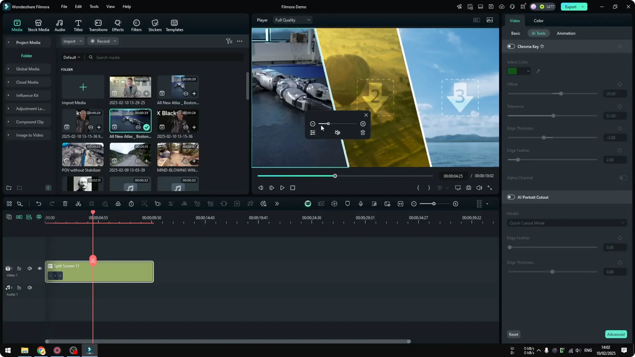
Task: Toggle the Offset keyframe diamond
Action: pyautogui.click(x=620, y=84)
